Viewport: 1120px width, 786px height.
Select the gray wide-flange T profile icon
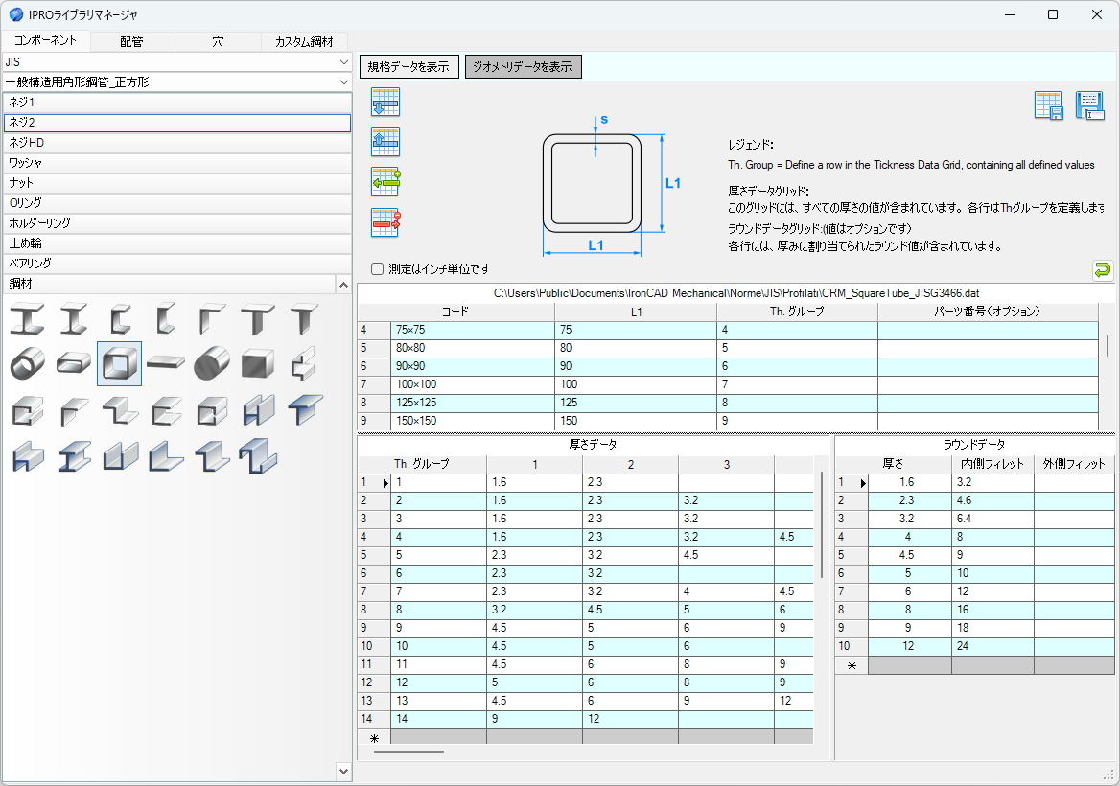coord(258,318)
